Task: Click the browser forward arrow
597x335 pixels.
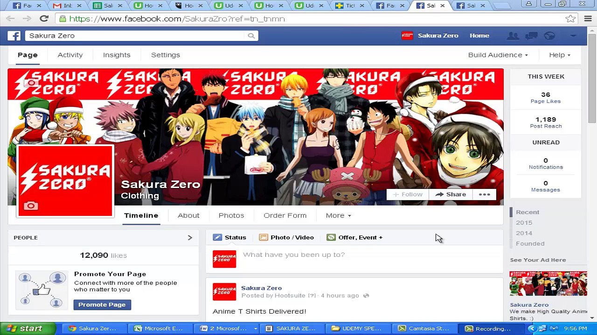Action: point(27,19)
